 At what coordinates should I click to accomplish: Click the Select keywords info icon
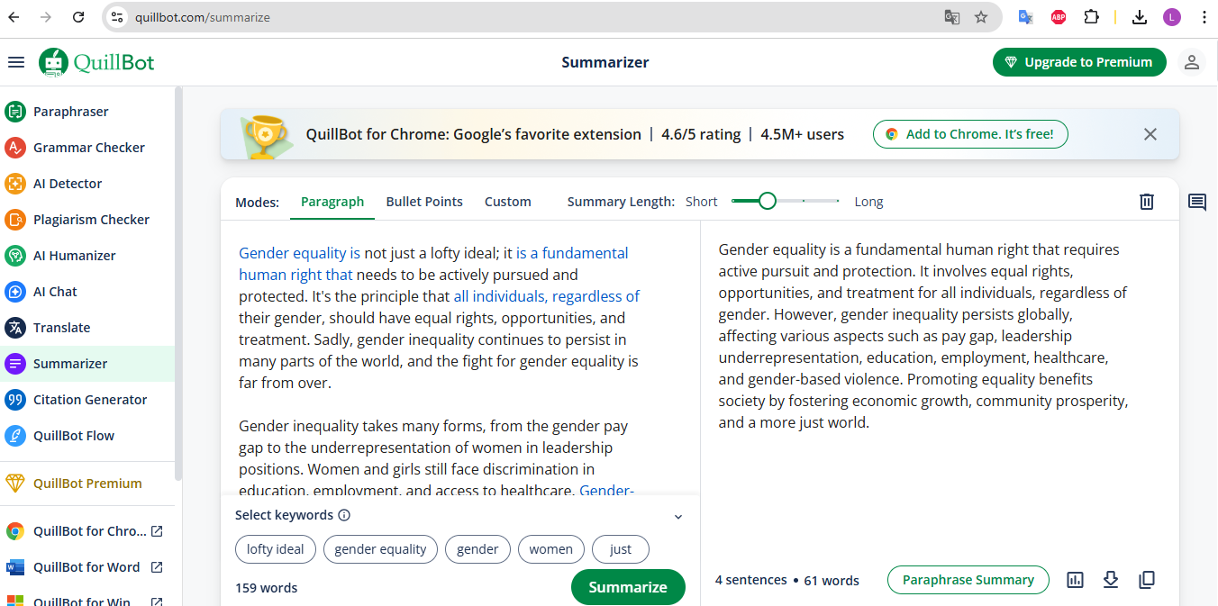[x=344, y=515]
